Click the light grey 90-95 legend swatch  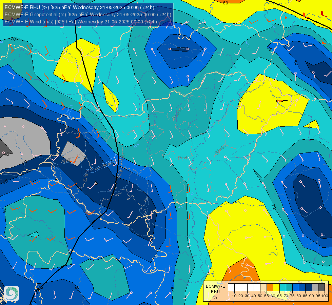pos(315,287)
